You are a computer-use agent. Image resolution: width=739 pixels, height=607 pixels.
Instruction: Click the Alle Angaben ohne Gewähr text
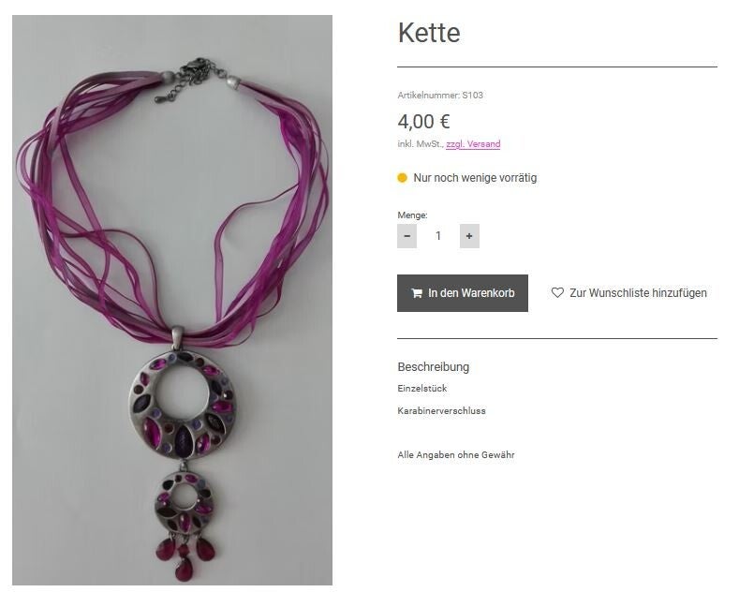click(456, 455)
